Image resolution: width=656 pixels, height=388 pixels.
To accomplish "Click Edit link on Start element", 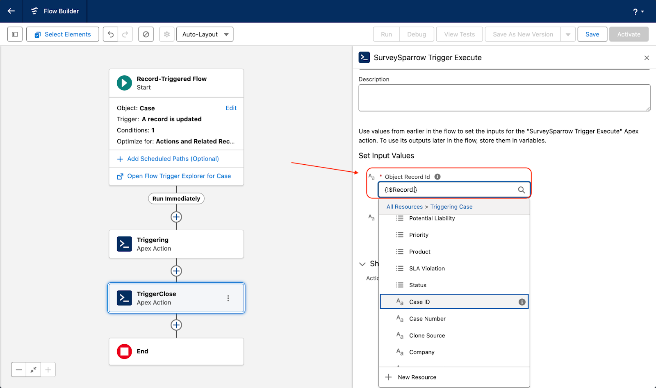I will click(x=231, y=108).
